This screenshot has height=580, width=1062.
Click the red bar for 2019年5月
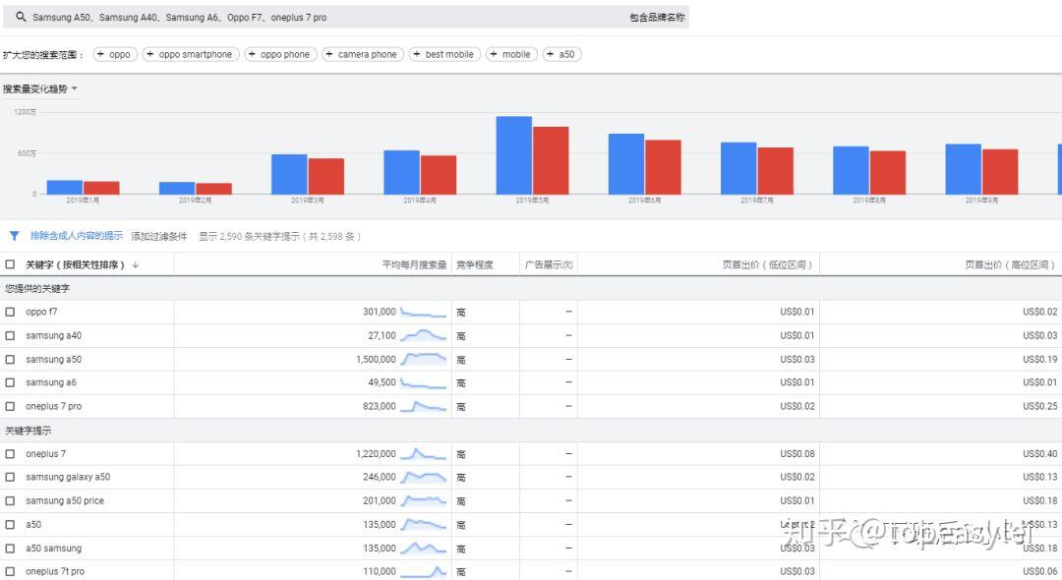pyautogui.click(x=551, y=160)
